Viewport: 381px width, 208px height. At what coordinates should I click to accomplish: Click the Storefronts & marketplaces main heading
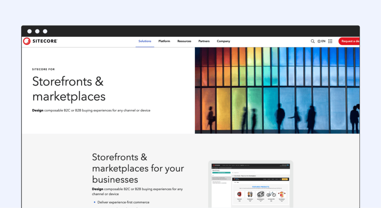coord(69,89)
